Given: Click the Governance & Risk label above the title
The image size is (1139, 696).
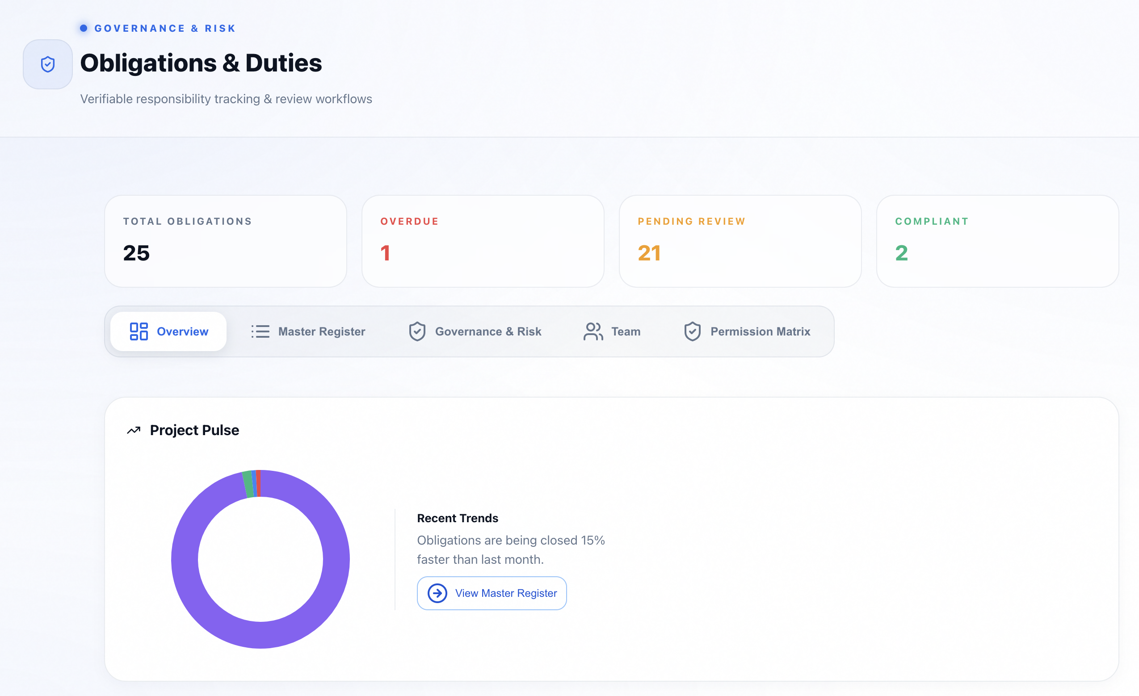Looking at the screenshot, I should [x=164, y=28].
